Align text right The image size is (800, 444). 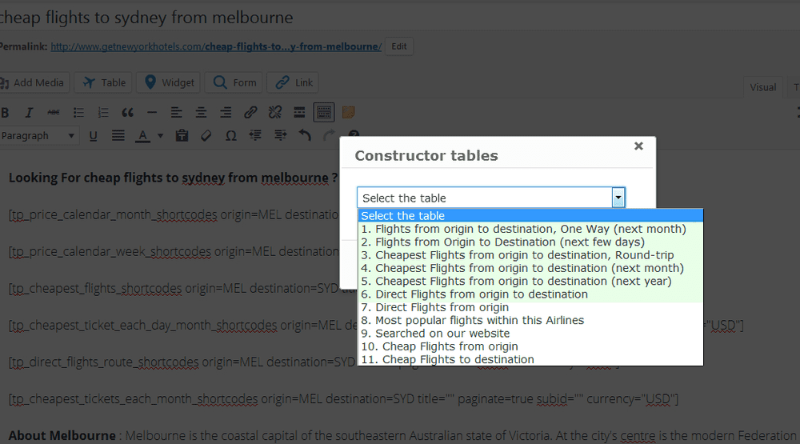[x=226, y=112]
